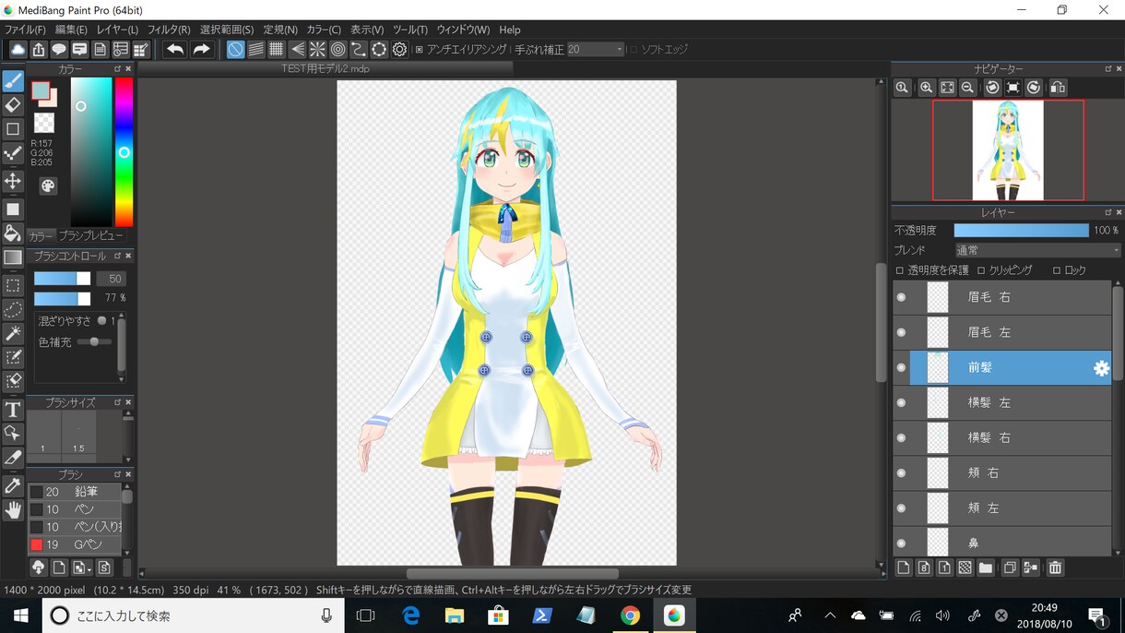The height and width of the screenshot is (633, 1125).
Task: Enable 透明度を保護 checkbox
Action: 900,270
